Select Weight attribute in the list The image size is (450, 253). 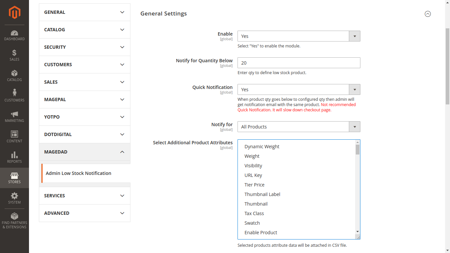tap(296, 156)
